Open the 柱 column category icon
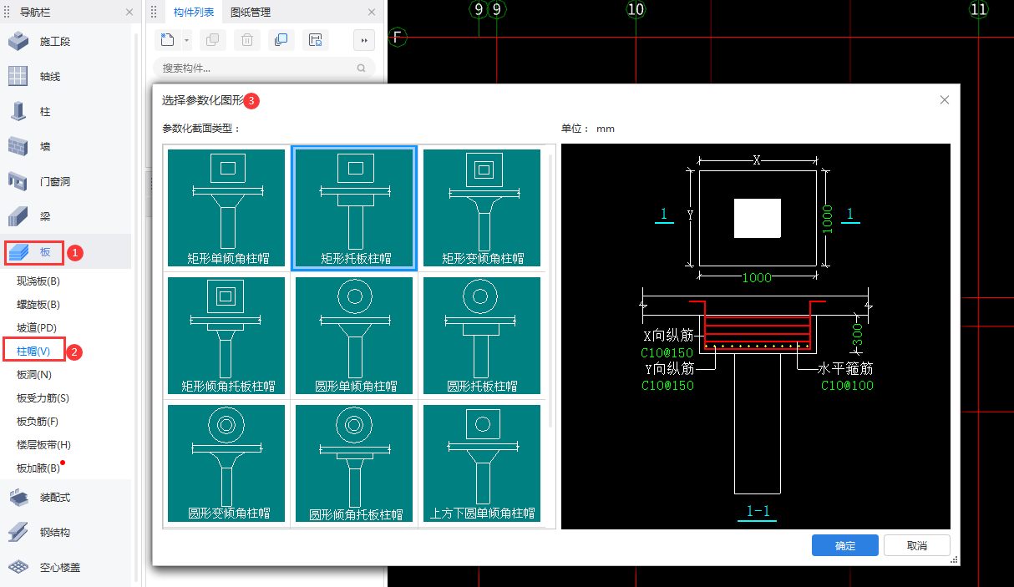The width and height of the screenshot is (1014, 587). [x=18, y=111]
